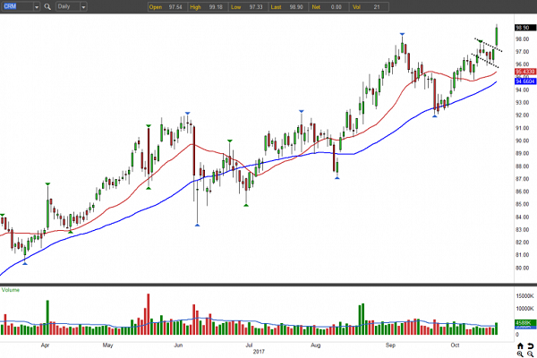Select the upper dotted trendline of the flag
This screenshot has width=537, height=358.
489,44
